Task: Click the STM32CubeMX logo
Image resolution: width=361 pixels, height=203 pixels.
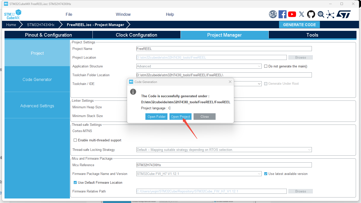Action: point(13,14)
